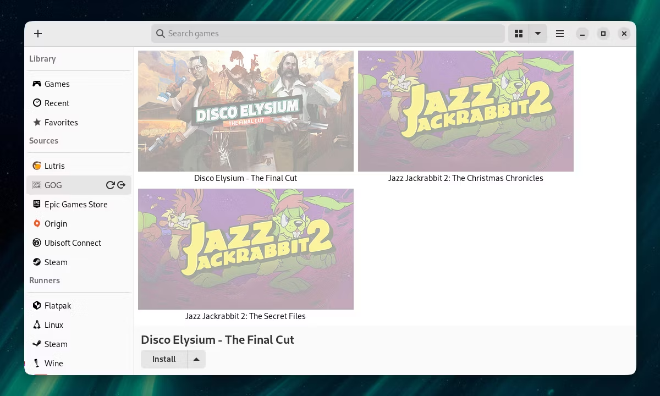
Task: Open the hamburger main menu
Action: click(560, 34)
